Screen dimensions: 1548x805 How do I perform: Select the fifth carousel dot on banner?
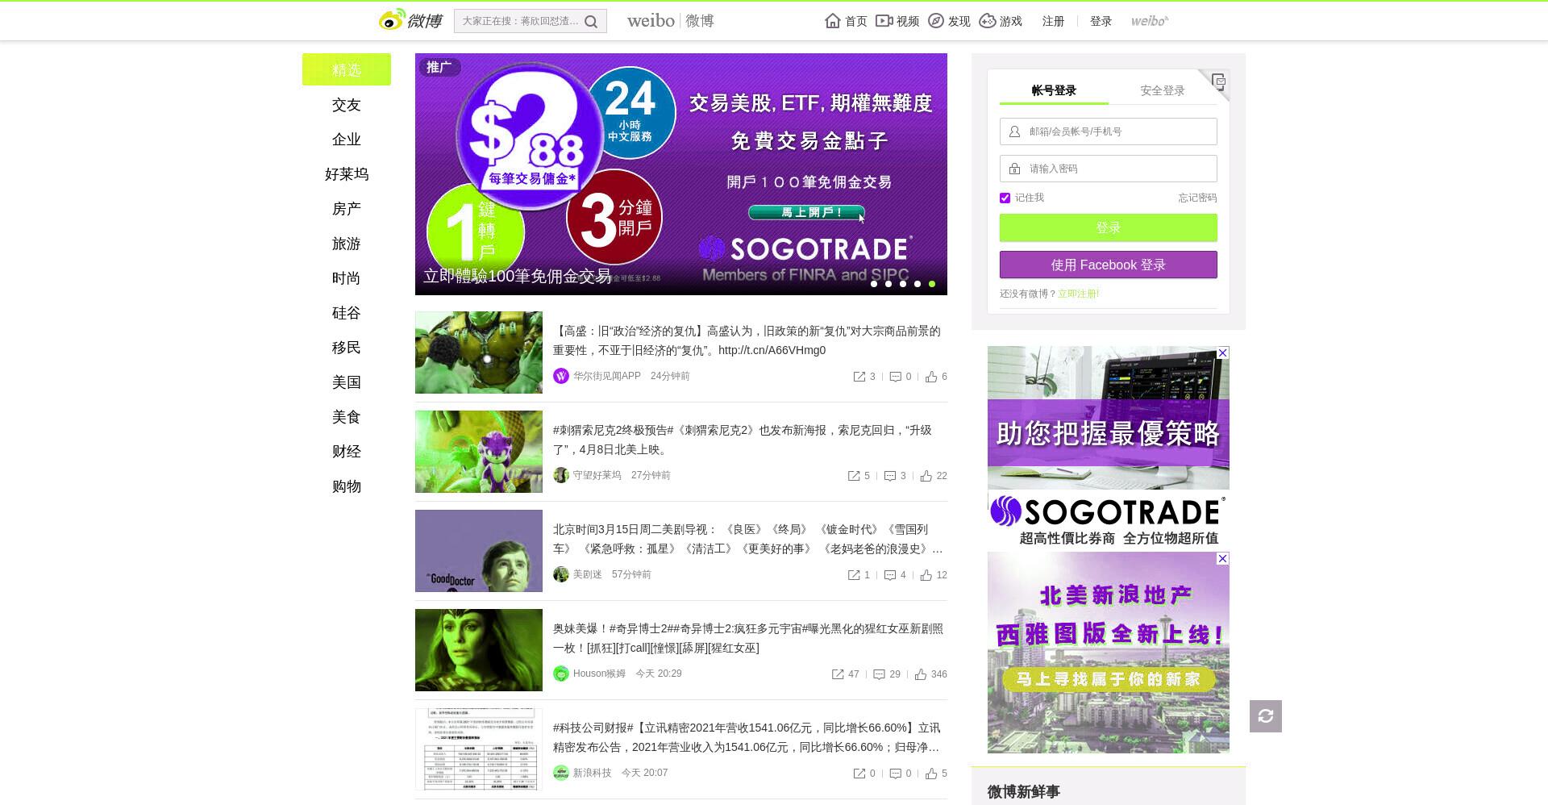(x=932, y=284)
